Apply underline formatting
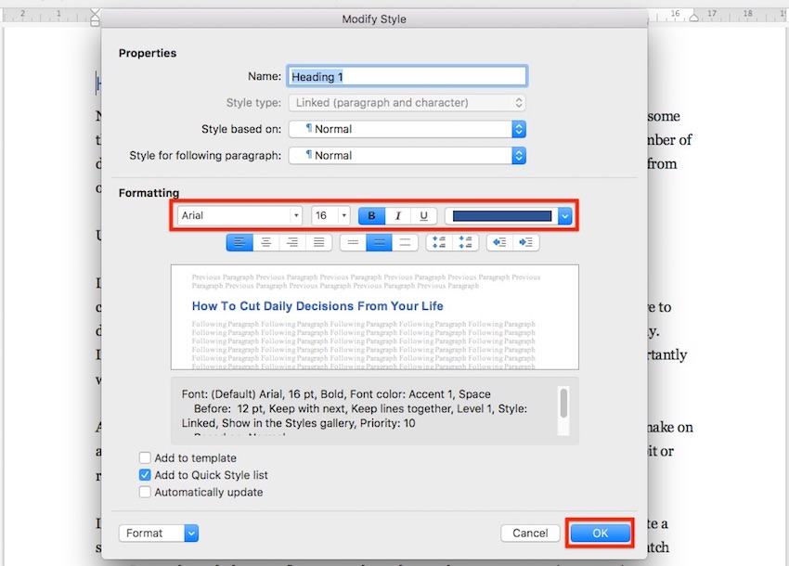Viewport: 789px width, 566px height. [x=423, y=215]
